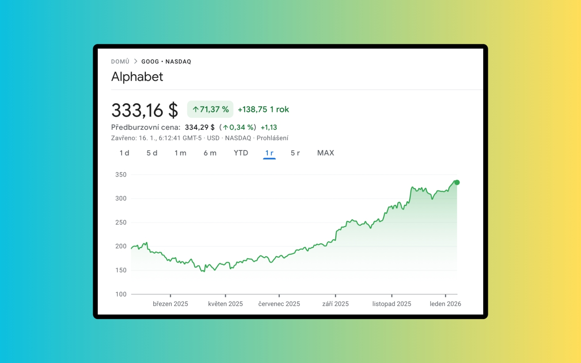
Task: Click the 333,16 $ price value
Action: [145, 110]
